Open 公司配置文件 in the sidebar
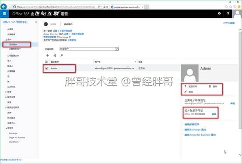The image size is (242, 164). [13, 55]
